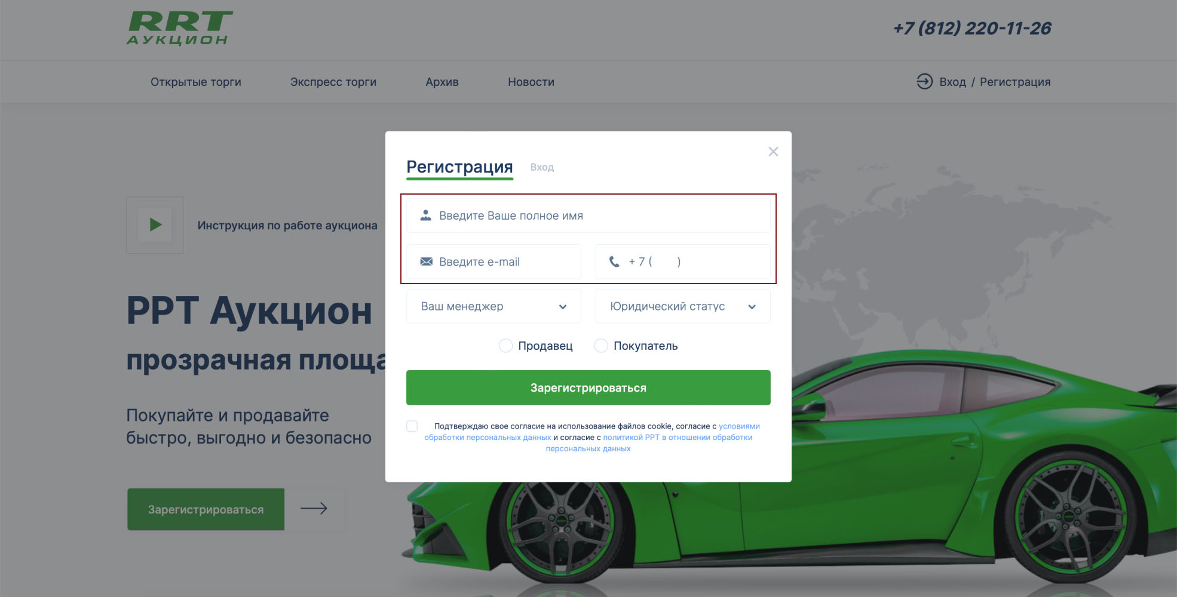Viewport: 1177px width, 597px height.
Task: Switch to the Вход tab
Action: (x=542, y=167)
